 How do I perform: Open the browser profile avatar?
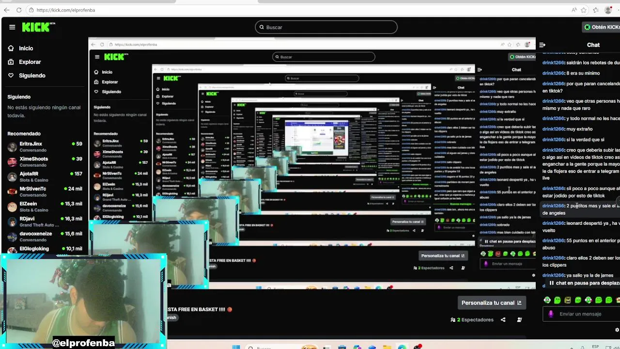click(x=608, y=10)
